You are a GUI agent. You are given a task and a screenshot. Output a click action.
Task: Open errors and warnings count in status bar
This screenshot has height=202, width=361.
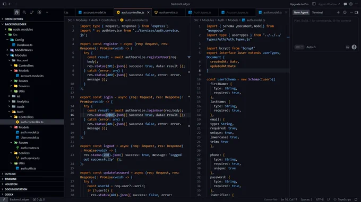click(x=39, y=199)
